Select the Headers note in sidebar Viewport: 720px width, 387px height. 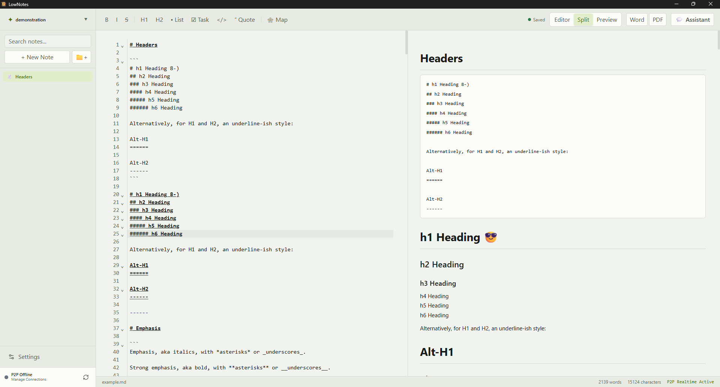pos(48,77)
